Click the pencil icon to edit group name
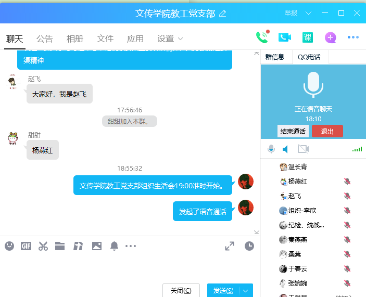 pos(223,14)
